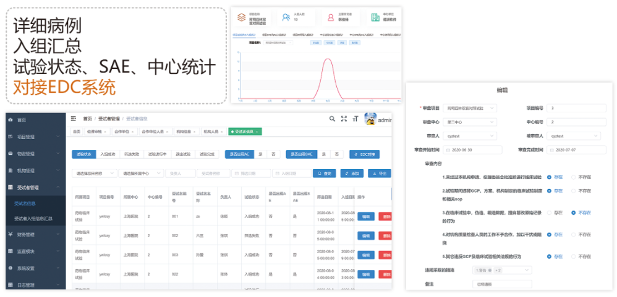617x297 pixels.
Task: Close the 伦理审核 tab with its x
Action: [106, 132]
